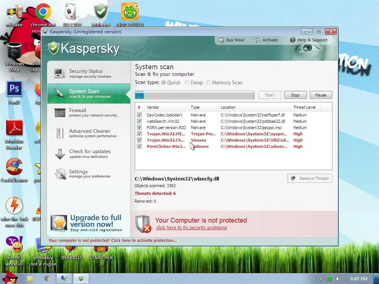Screen dimensions: 379x284
Task: Uncheck the PORN.perversion.RIO checkbox
Action: click(x=139, y=128)
